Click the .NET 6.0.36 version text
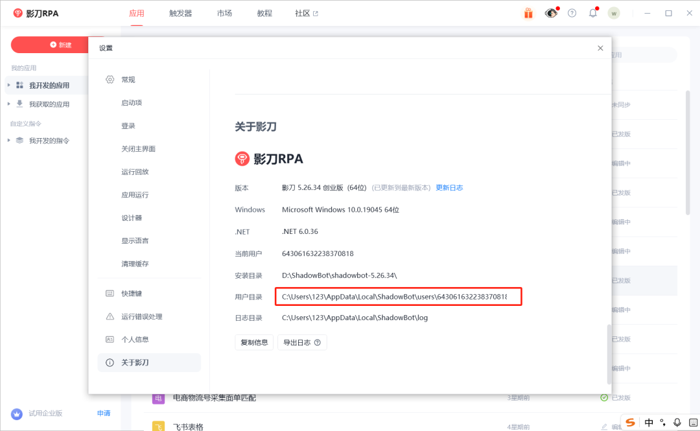Image resolution: width=700 pixels, height=431 pixels. [x=300, y=231]
